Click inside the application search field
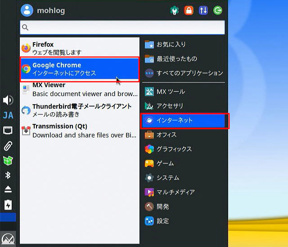The height and width of the screenshot is (247, 288). pos(122,27)
